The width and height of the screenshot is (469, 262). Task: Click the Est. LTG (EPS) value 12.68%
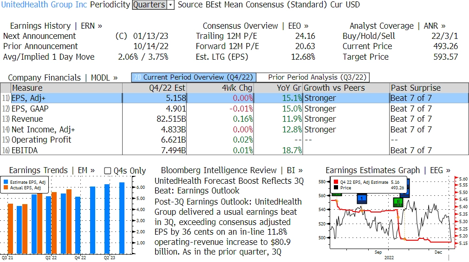coord(303,57)
